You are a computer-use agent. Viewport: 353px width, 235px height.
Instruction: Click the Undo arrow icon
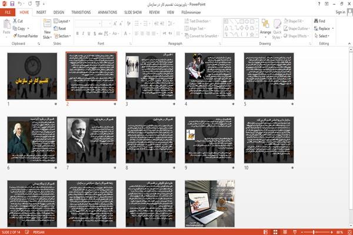coord(20,4)
